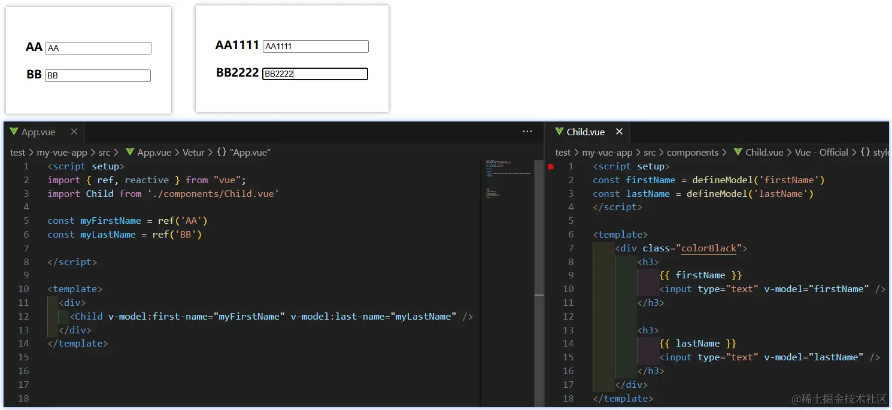Viewport: 892px width, 410px height.
Task: Click 'myLastName' in the const declaration line
Action: click(108, 235)
